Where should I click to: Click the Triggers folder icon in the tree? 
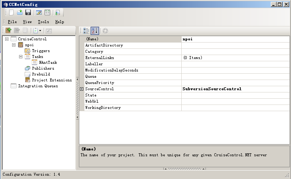(28, 51)
